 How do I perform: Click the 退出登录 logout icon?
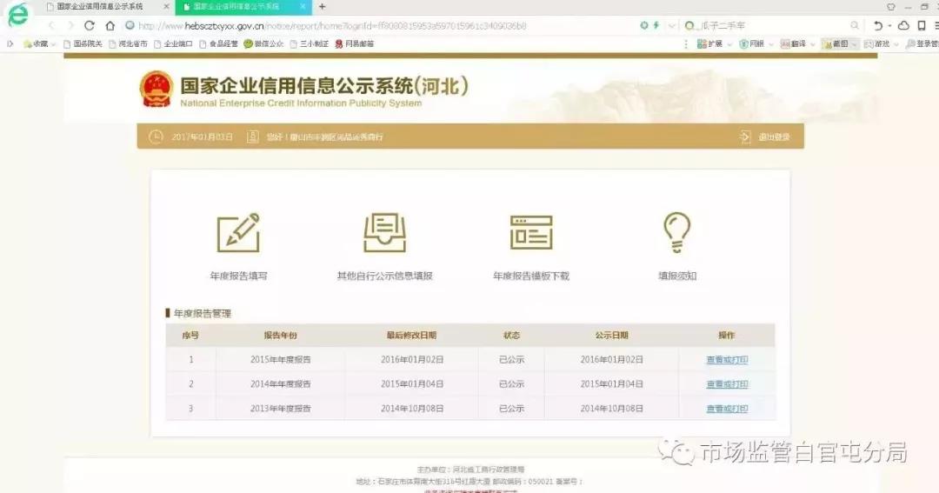745,137
